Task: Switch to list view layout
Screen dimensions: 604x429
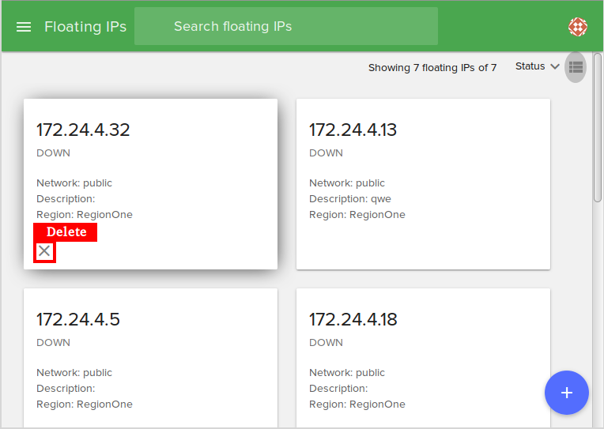Action: [576, 67]
